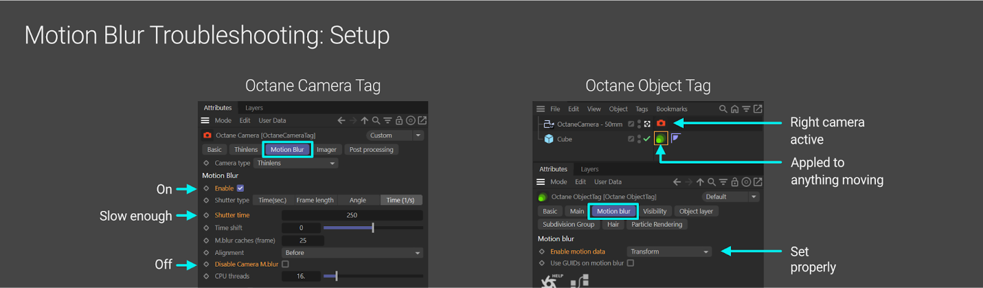This screenshot has width=983, height=288.
Task: Enable Use GUIDs on motion blur
Action: pyautogui.click(x=630, y=263)
